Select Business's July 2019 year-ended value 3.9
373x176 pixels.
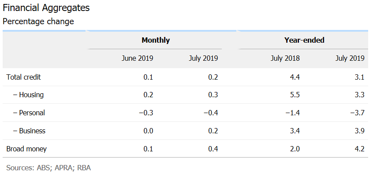click(x=359, y=131)
